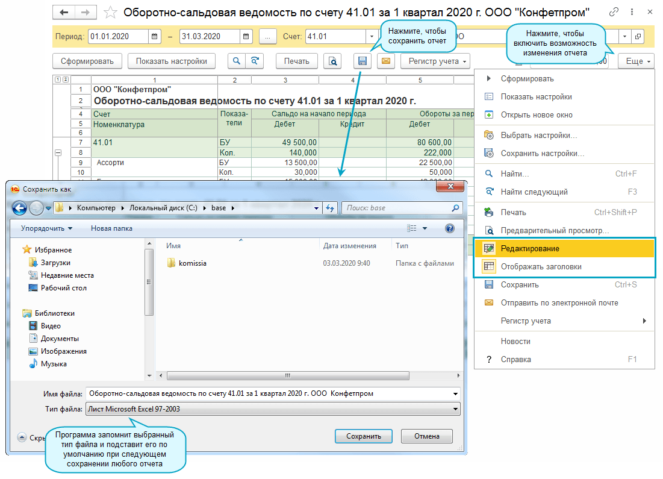
Task: Click the Показать настройки button
Action: (x=171, y=61)
